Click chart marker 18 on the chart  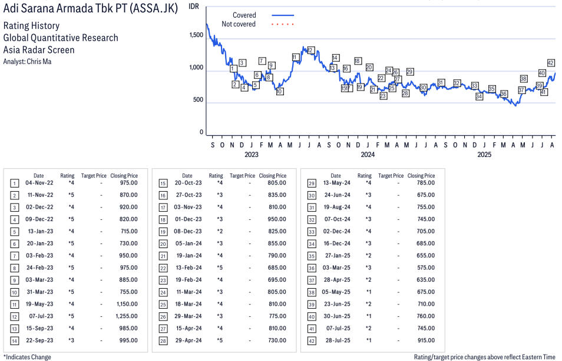click(358, 61)
